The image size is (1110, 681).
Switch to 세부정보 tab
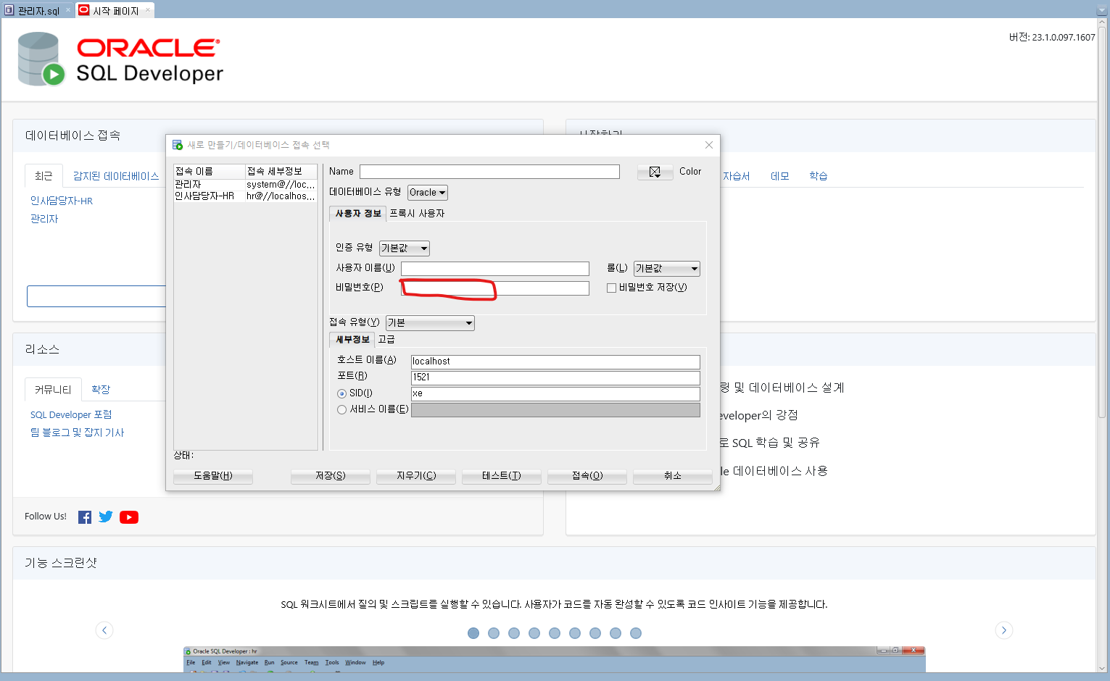coord(352,340)
